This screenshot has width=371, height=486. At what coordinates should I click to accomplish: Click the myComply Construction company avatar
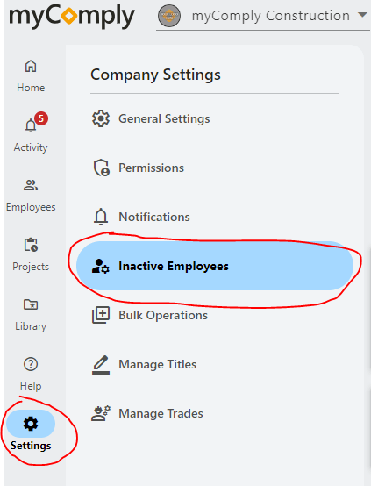[169, 16]
